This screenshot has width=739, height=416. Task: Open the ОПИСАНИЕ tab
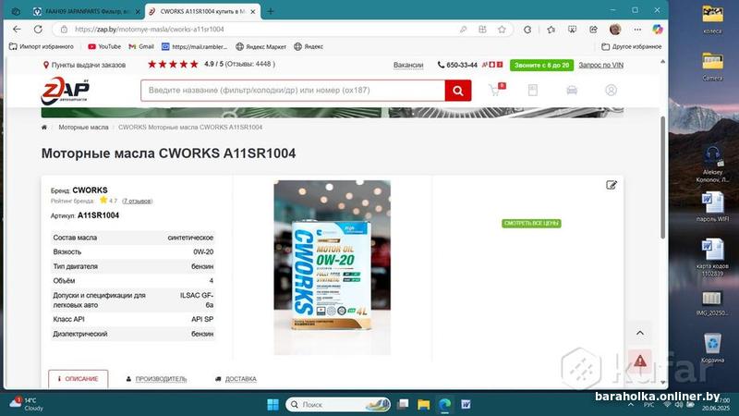(x=78, y=379)
